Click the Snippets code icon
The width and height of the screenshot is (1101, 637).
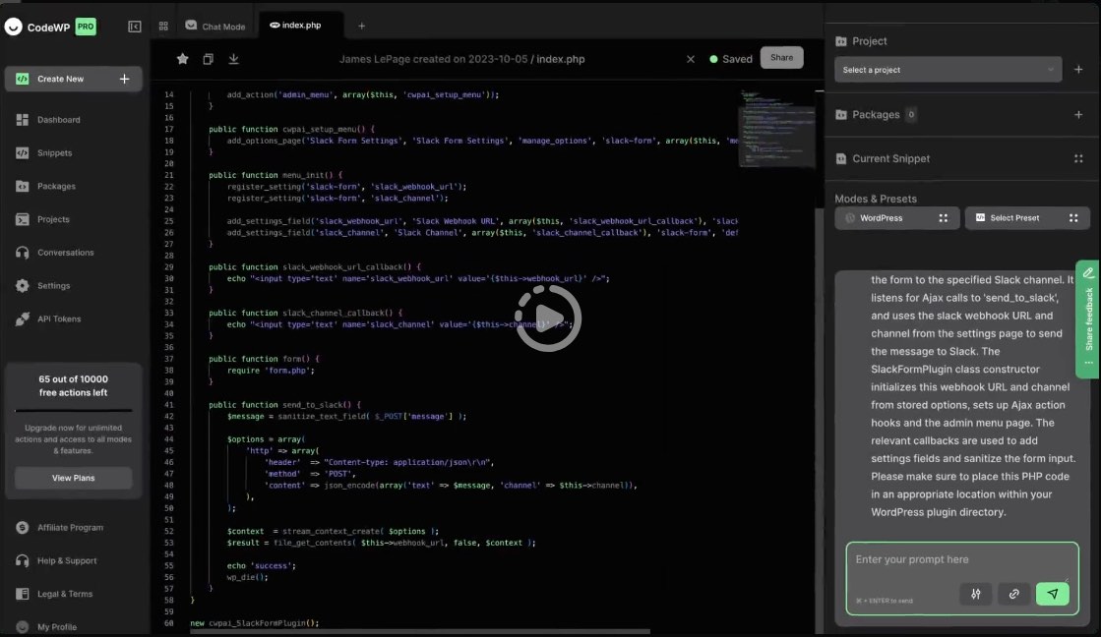click(x=23, y=153)
